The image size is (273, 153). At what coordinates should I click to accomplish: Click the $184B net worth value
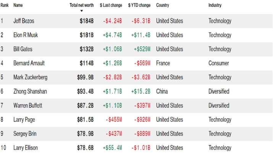[x=87, y=21]
